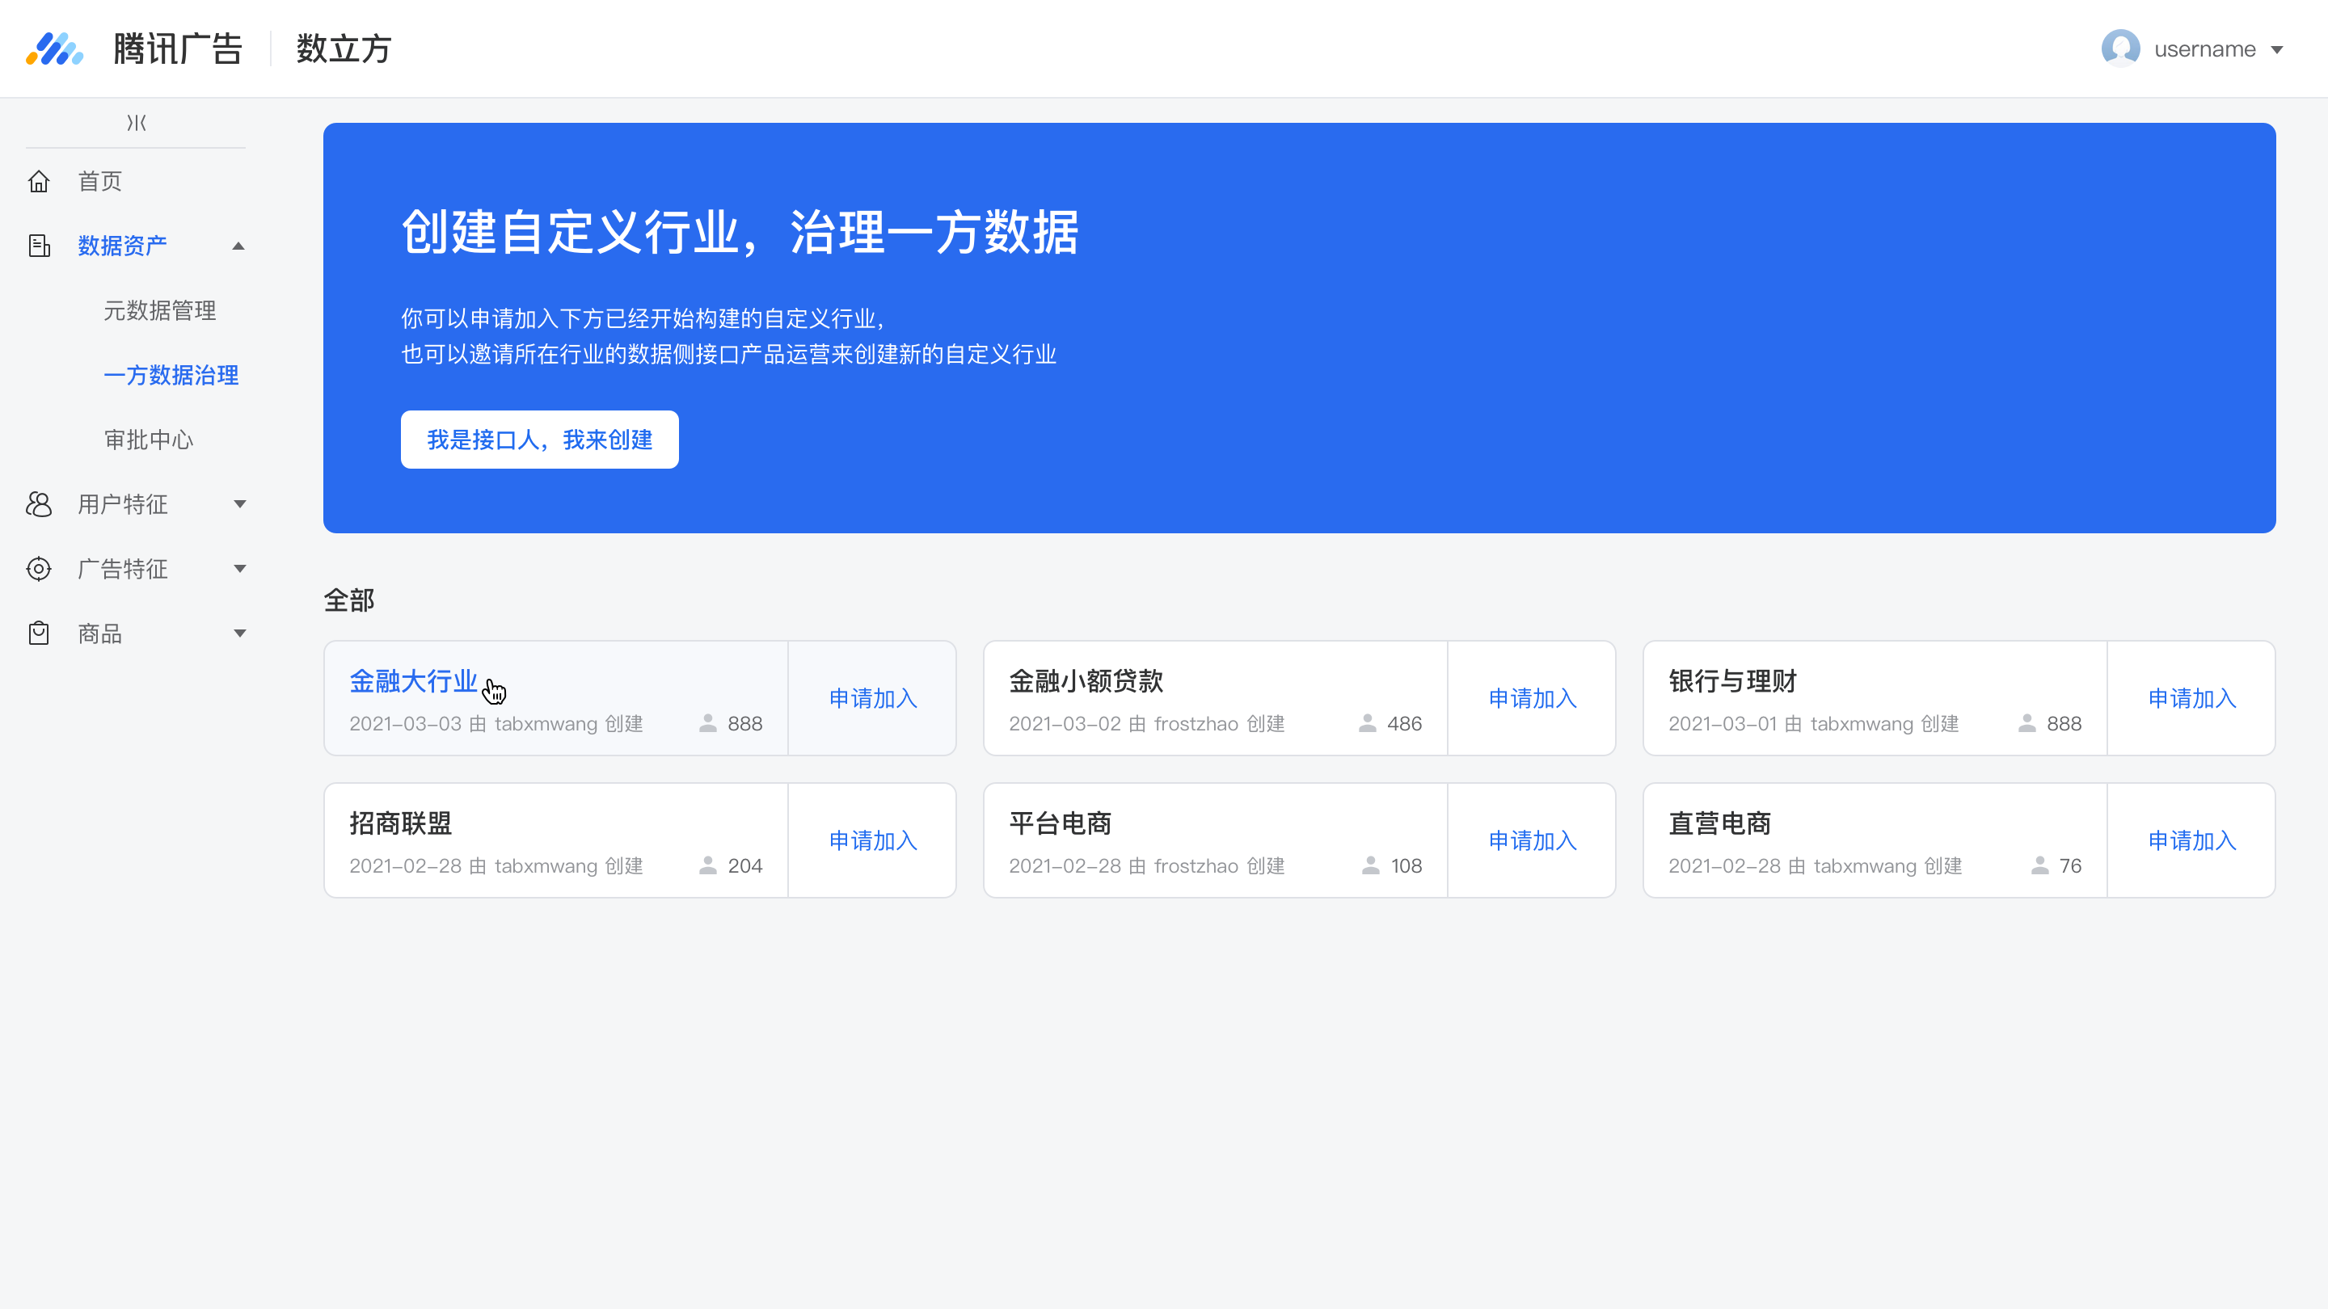Click 申请加入 for 直营电商
The image size is (2328, 1309).
pos(2192,840)
